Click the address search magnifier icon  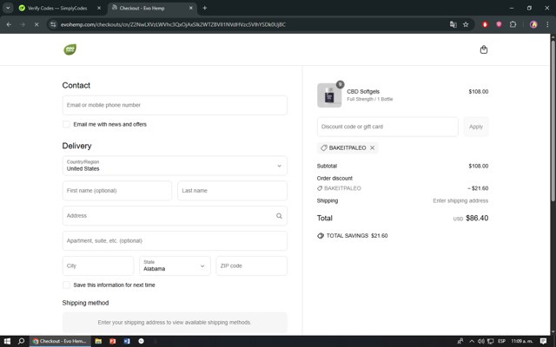pos(279,216)
